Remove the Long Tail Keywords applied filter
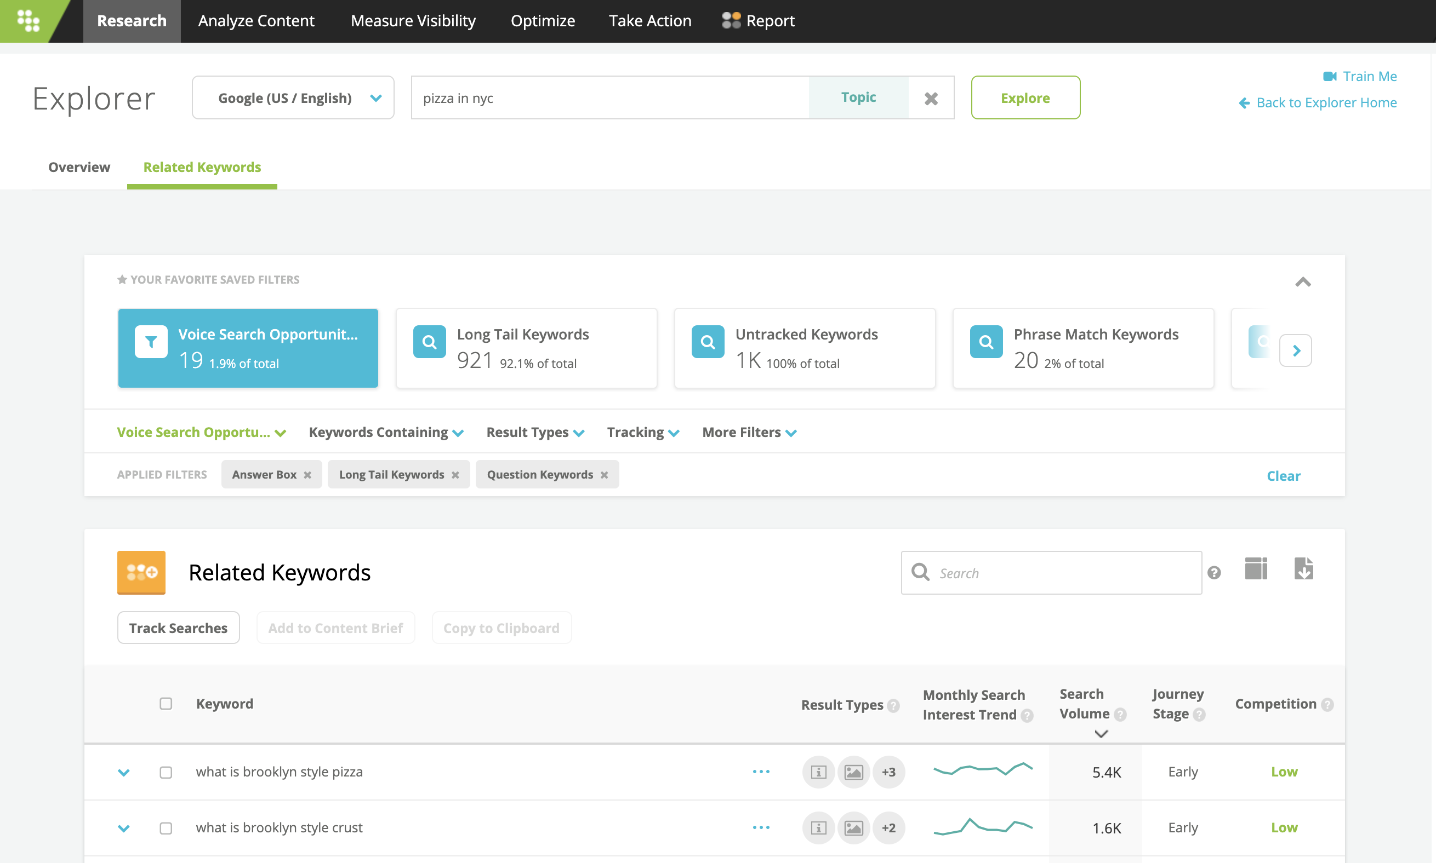Image resolution: width=1436 pixels, height=863 pixels. coord(455,475)
